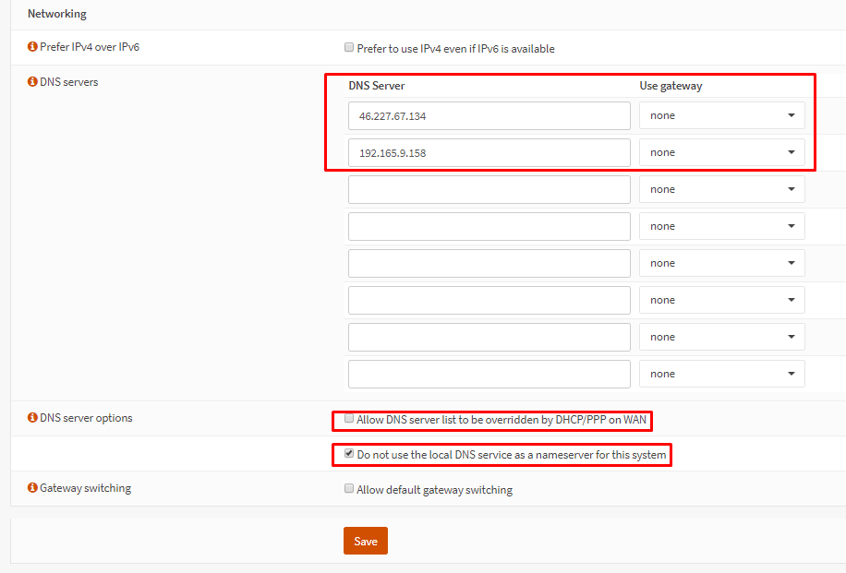This screenshot has height=573, width=846.
Task: Expand the third none gateway dropdown
Action: pos(721,188)
